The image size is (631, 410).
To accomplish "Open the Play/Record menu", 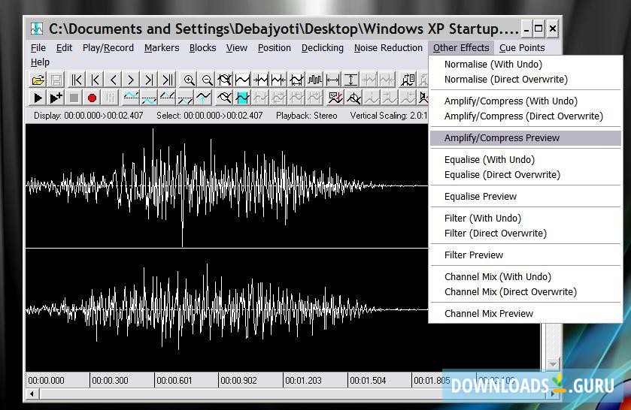I will pos(108,48).
